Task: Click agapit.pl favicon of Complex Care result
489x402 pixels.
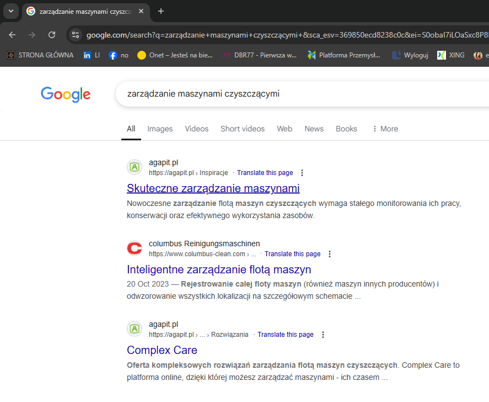Action: coord(135,329)
